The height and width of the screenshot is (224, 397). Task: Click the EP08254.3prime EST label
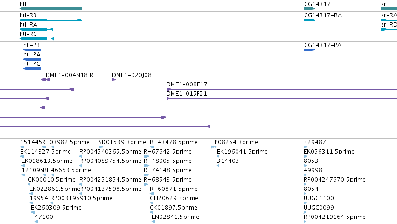click(235, 142)
